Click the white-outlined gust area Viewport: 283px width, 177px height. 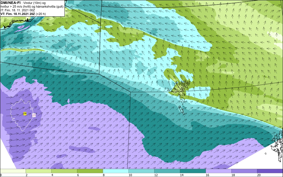(22, 115)
